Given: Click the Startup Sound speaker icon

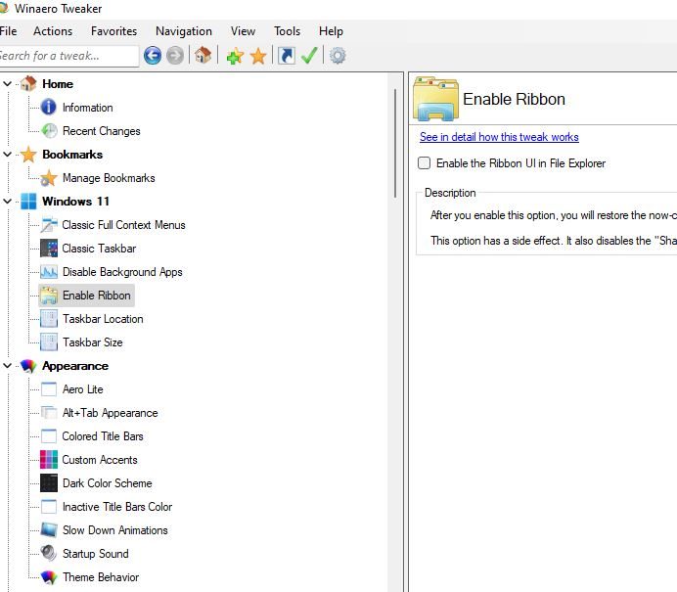Looking at the screenshot, I should click(49, 553).
